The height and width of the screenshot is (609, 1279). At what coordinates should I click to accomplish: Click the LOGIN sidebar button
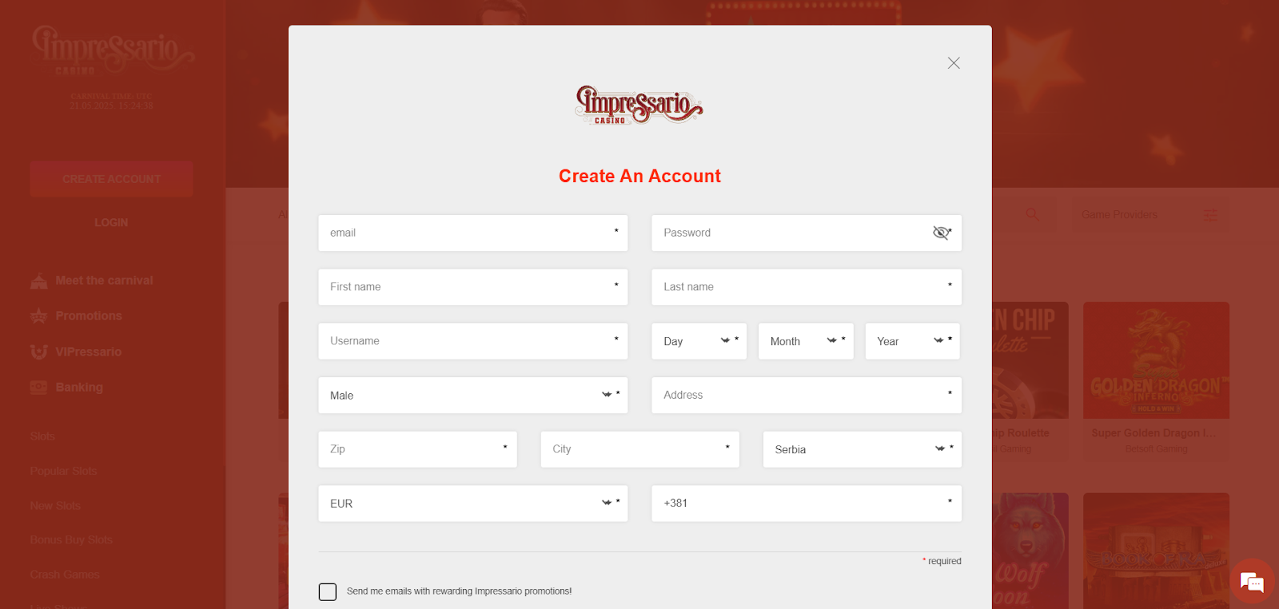click(x=111, y=222)
